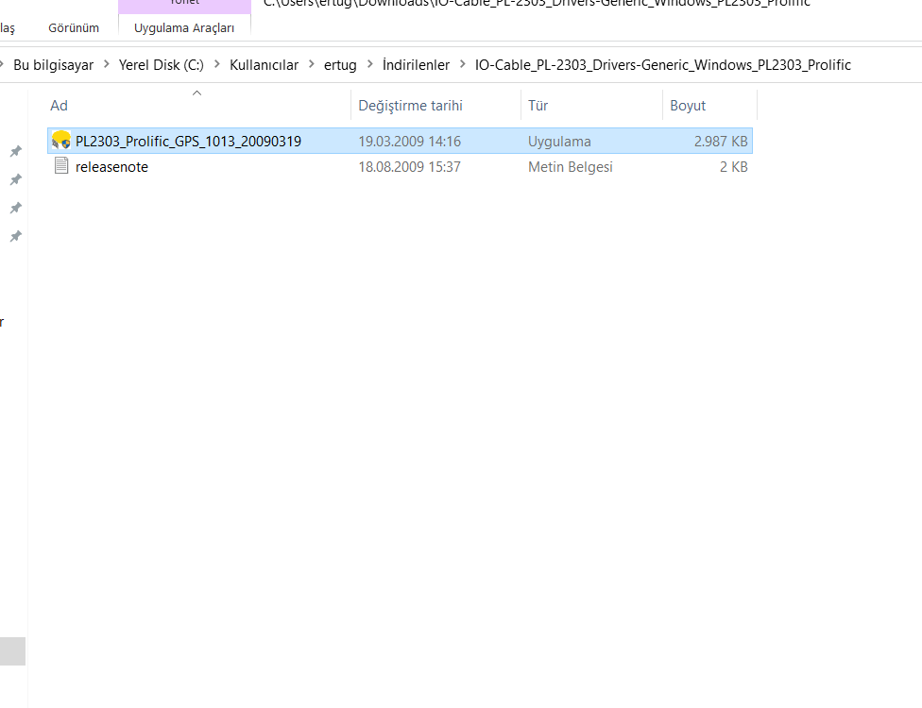
Task: Expand the chevron after ertug
Action: tap(370, 64)
